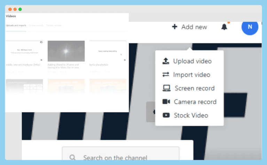The image size is (267, 165).
Task: Click the Videos panel heading
Action: pyautogui.click(x=11, y=16)
